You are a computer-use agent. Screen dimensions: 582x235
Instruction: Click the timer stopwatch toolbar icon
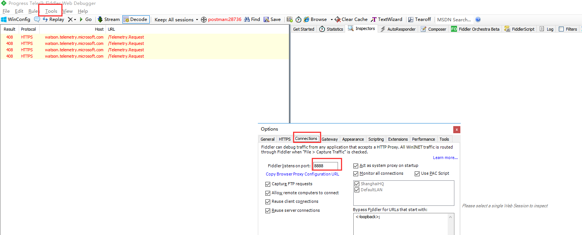(298, 19)
